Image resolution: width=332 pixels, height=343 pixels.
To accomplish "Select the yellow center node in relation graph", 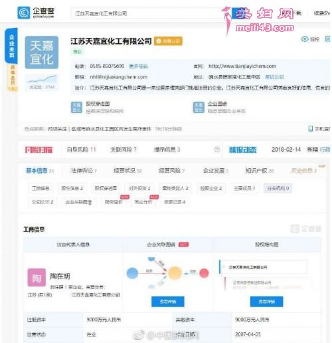I will (x=175, y=273).
